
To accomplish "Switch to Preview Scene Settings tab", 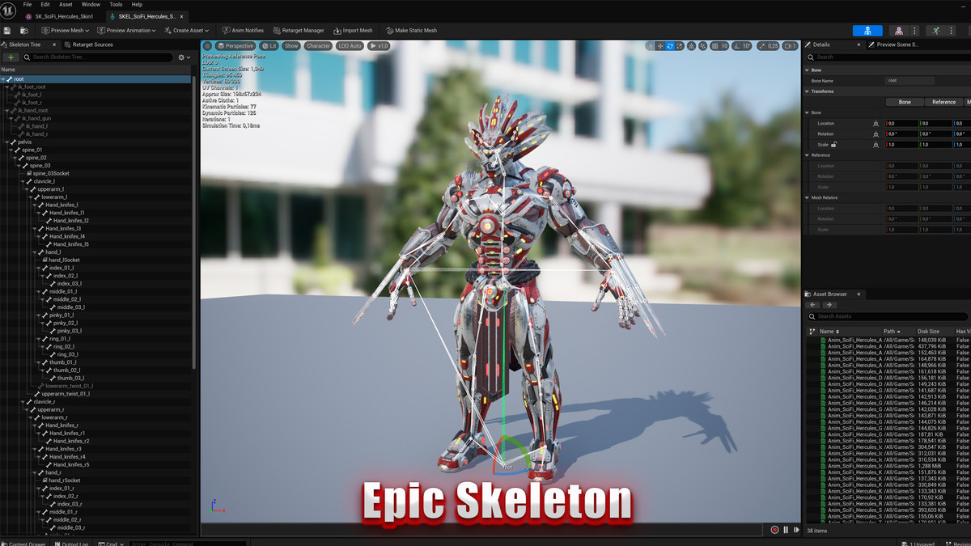I will pyautogui.click(x=893, y=44).
